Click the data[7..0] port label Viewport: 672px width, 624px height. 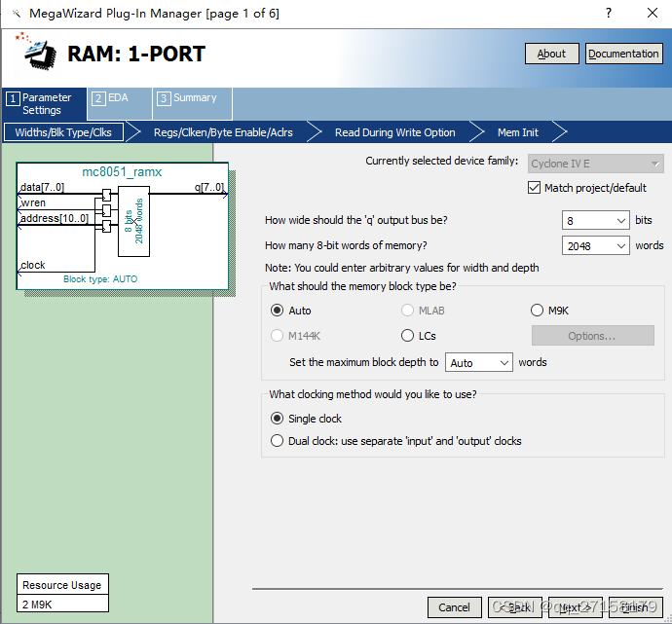point(42,187)
